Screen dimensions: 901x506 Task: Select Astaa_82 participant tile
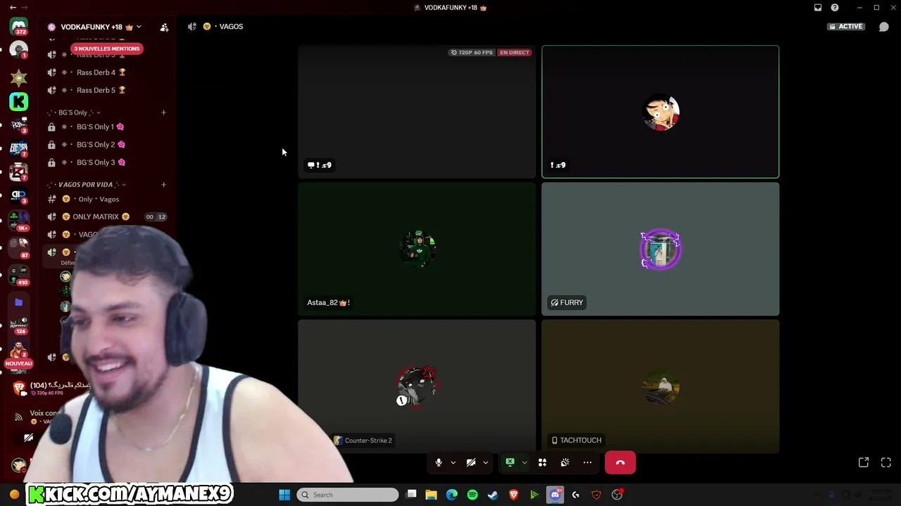(x=417, y=249)
